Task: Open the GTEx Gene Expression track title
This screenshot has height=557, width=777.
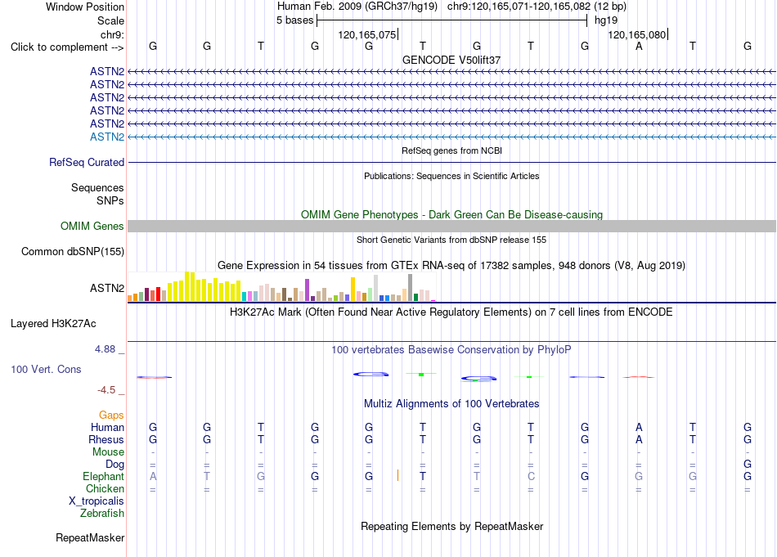Action: pyautogui.click(x=451, y=266)
